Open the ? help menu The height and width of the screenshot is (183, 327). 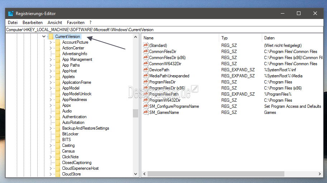(x=91, y=23)
